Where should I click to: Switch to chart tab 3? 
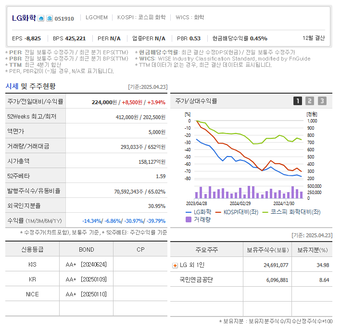pyautogui.click(x=322, y=101)
